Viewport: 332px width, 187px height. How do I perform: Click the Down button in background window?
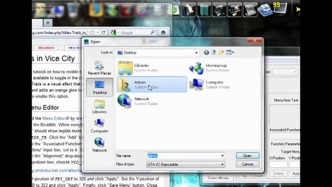[258, 176]
